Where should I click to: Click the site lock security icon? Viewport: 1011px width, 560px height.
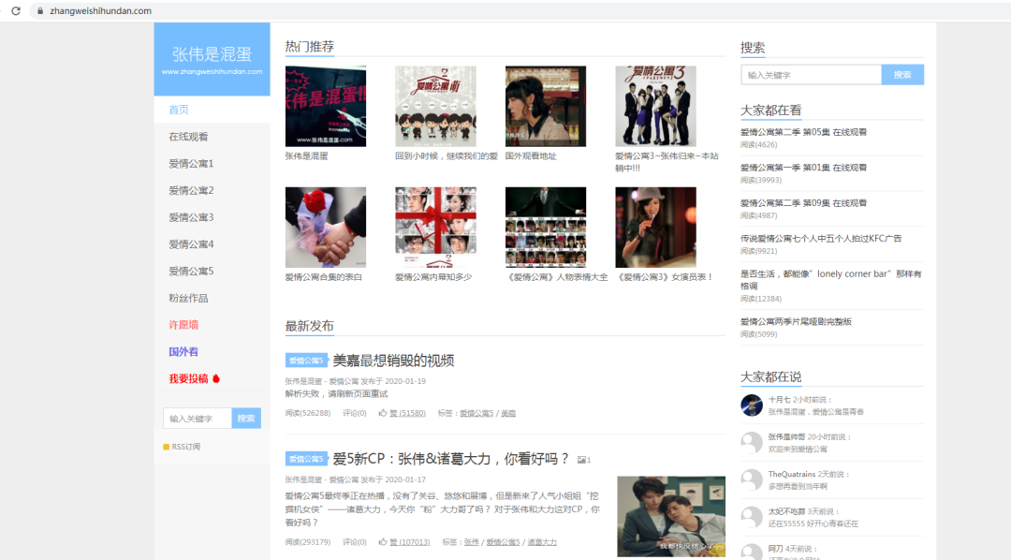click(40, 11)
